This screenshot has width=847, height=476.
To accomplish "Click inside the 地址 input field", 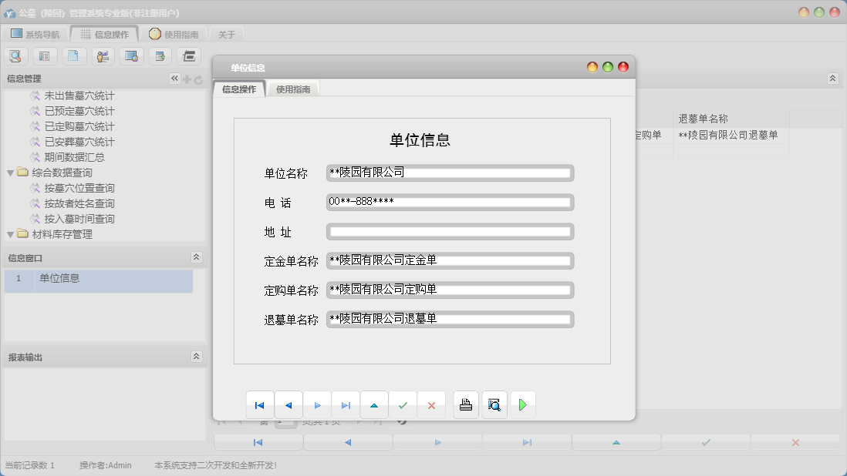I will click(450, 231).
